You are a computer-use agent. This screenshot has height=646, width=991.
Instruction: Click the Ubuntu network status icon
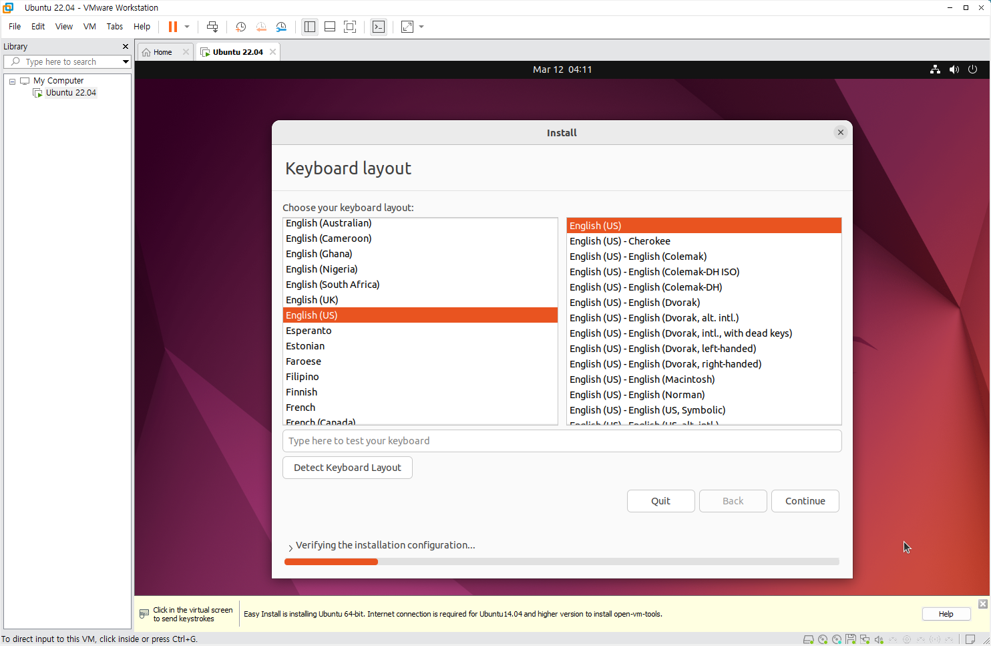(935, 69)
